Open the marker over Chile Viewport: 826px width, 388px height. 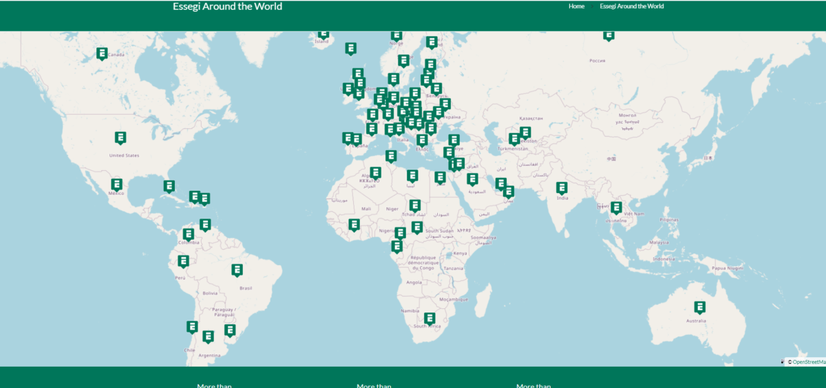pos(192,327)
